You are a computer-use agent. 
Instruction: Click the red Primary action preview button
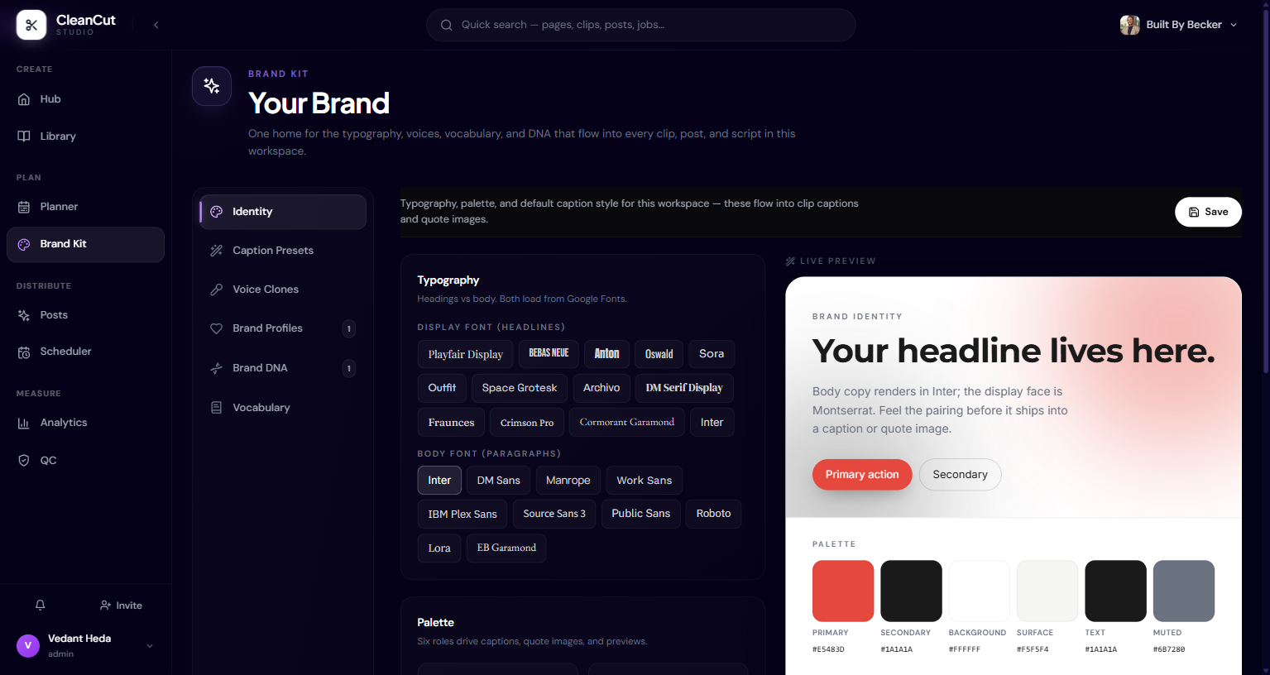pos(862,475)
